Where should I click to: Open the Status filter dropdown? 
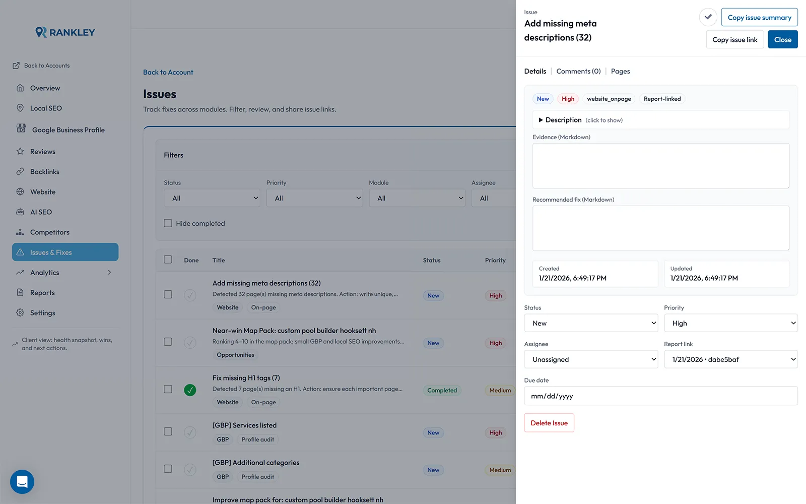(212, 198)
